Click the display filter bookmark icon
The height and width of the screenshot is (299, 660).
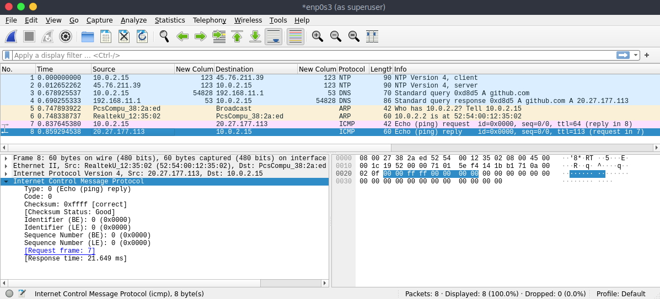pos(7,55)
